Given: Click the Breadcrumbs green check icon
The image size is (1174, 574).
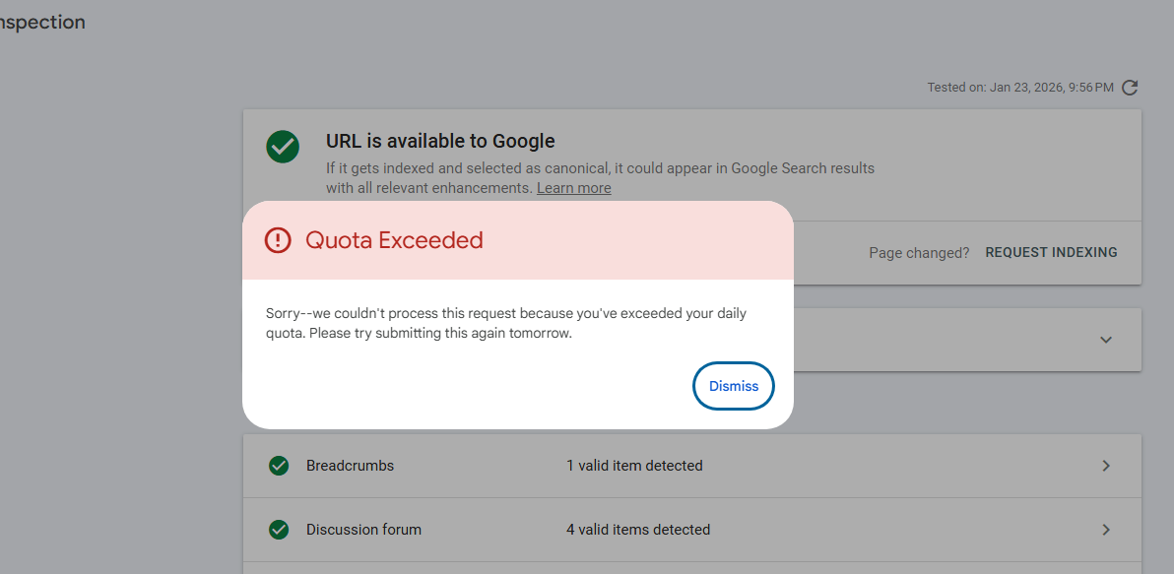Looking at the screenshot, I should (279, 466).
